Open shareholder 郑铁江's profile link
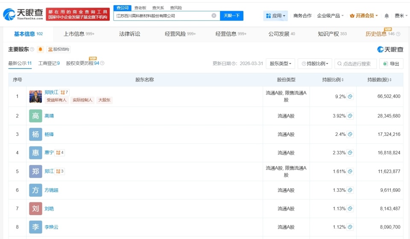 click(51, 92)
